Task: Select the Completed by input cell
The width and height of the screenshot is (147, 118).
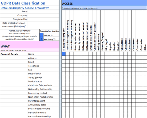Action: (43, 19)
